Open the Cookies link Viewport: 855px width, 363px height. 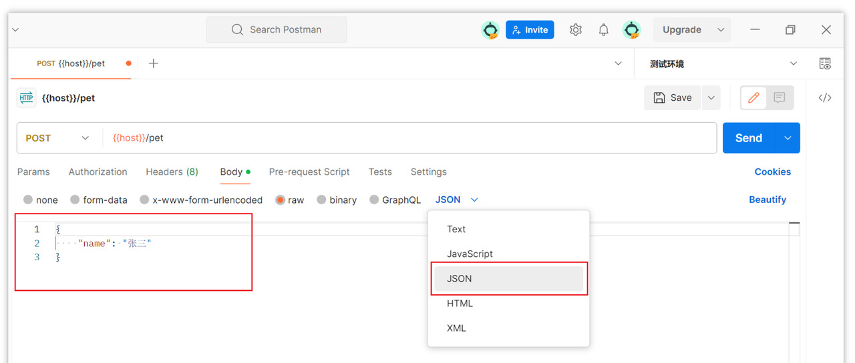click(773, 172)
